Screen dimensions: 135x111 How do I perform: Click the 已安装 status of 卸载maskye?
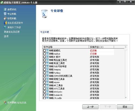93,54
